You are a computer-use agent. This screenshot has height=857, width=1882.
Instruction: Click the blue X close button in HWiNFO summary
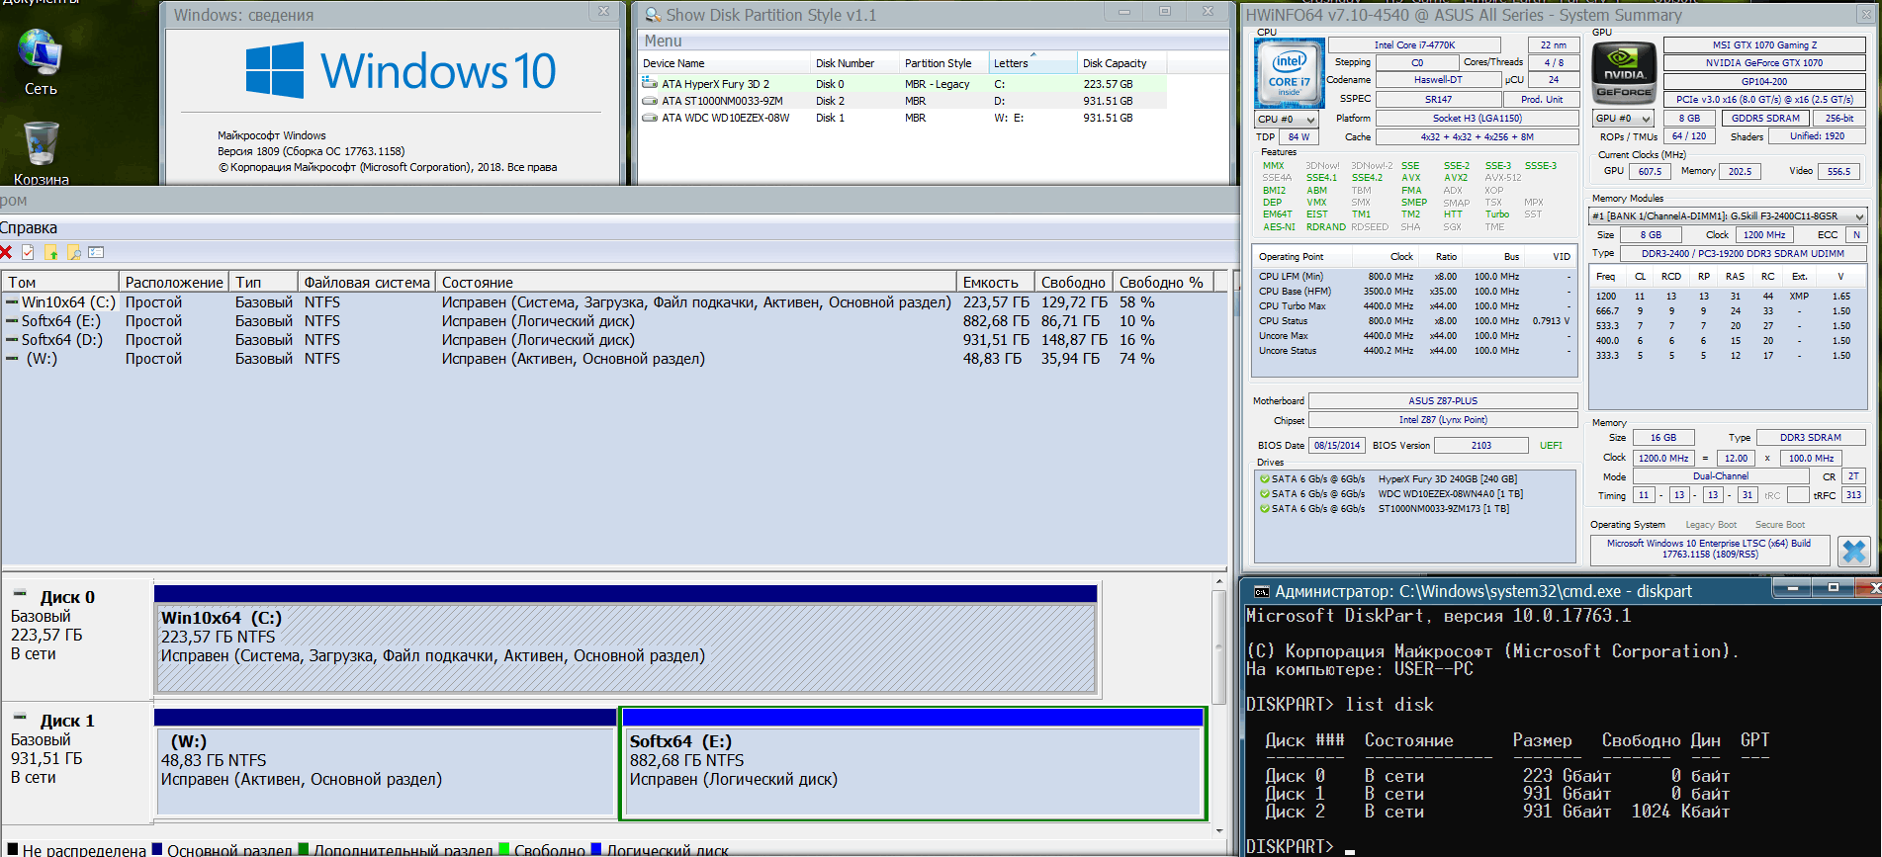pos(1854,552)
